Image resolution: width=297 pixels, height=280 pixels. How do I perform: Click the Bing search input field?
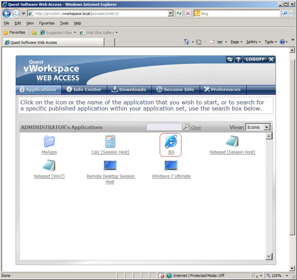point(237,14)
